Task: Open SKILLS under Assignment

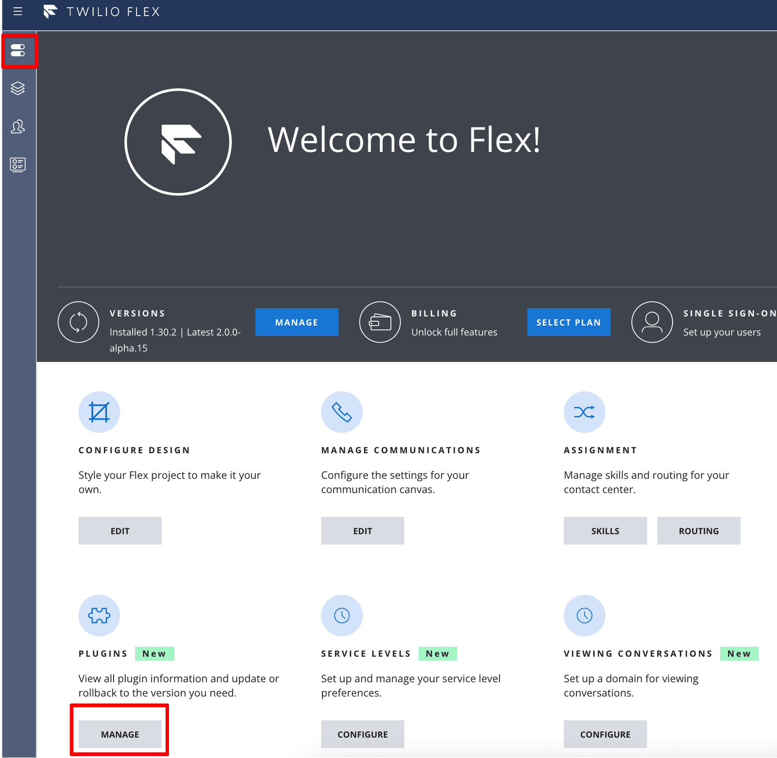Action: [x=605, y=530]
